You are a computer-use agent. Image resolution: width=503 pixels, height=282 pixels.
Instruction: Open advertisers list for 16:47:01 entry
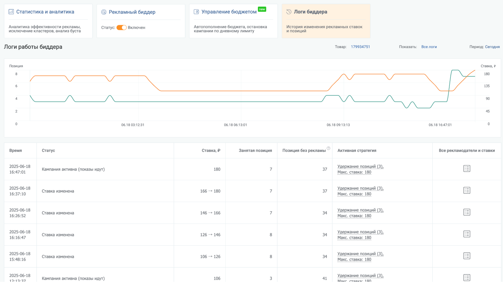467,168
